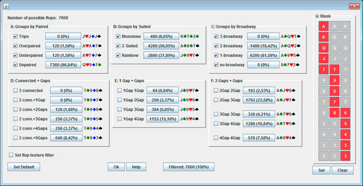Toggle the 2-broadway checkbox
The width and height of the screenshot is (363, 186).
(216, 46)
